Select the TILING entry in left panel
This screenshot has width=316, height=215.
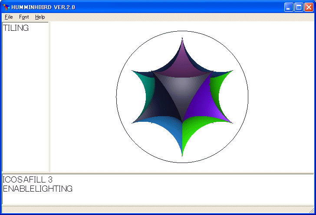click(x=16, y=28)
